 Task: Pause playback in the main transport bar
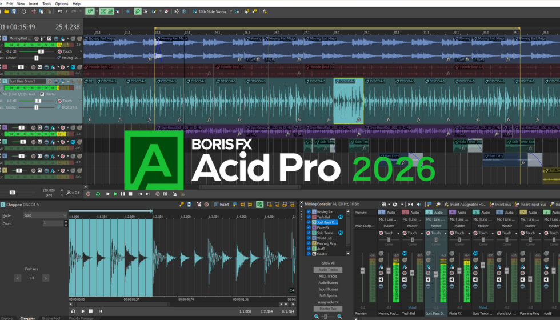tap(123, 194)
